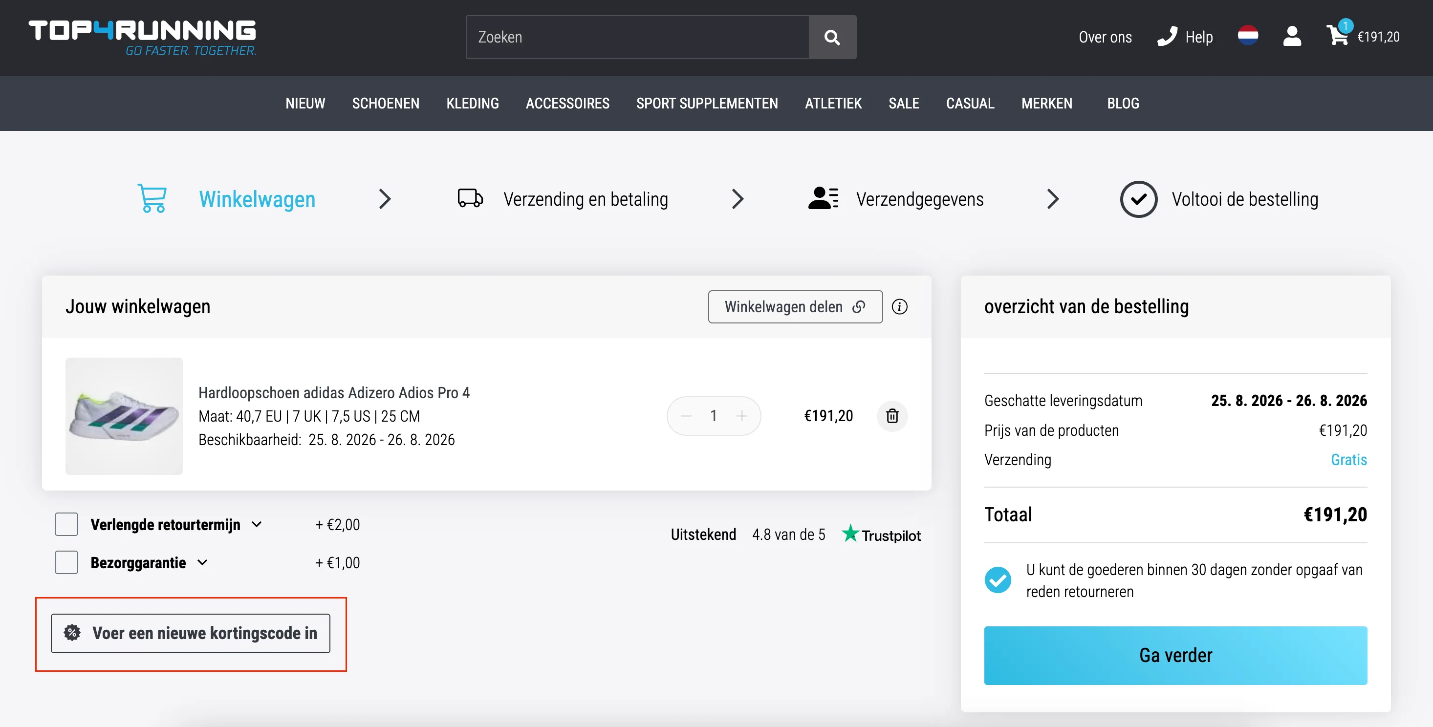Open the phone Help icon
The width and height of the screenshot is (1433, 727).
point(1167,37)
